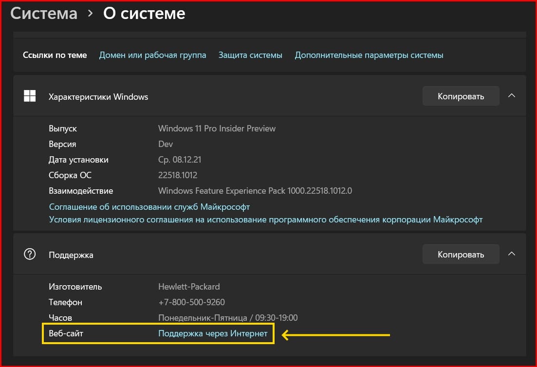Collapse the Поддержка section chevron
537x367 pixels.
click(512, 254)
